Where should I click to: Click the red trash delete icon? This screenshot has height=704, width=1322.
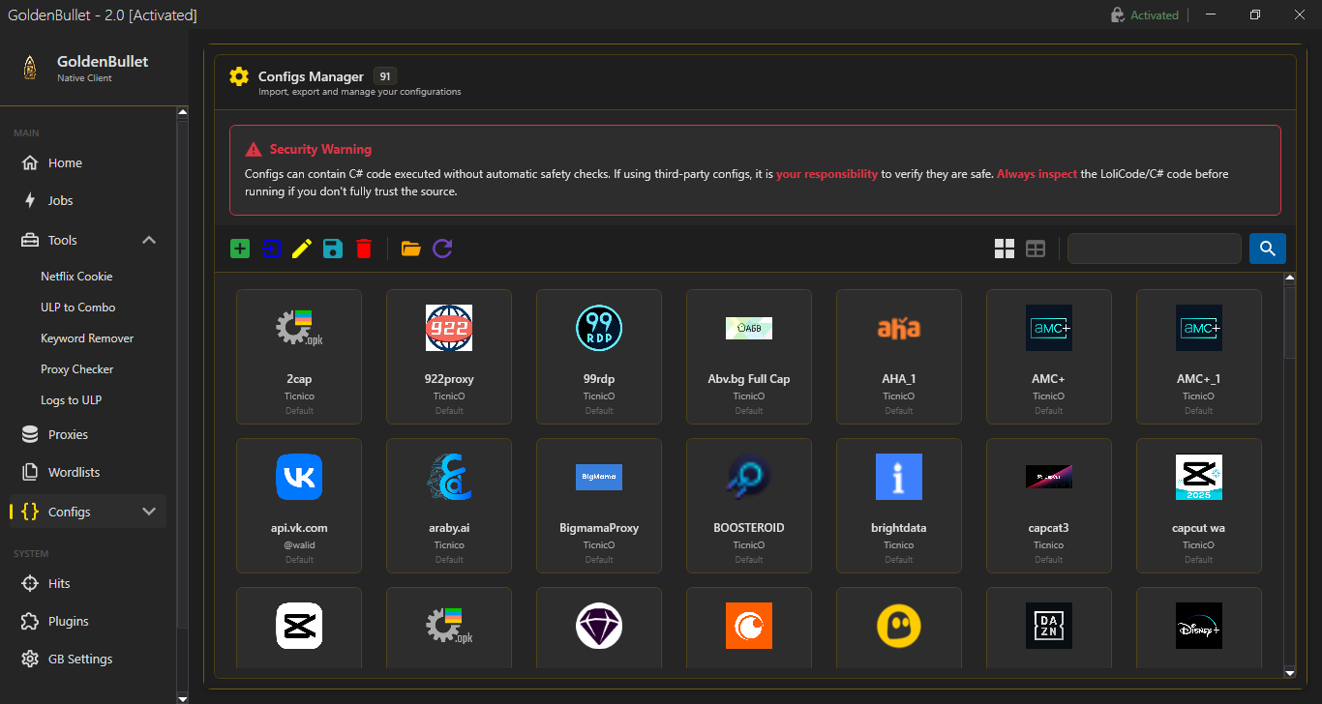(x=364, y=249)
